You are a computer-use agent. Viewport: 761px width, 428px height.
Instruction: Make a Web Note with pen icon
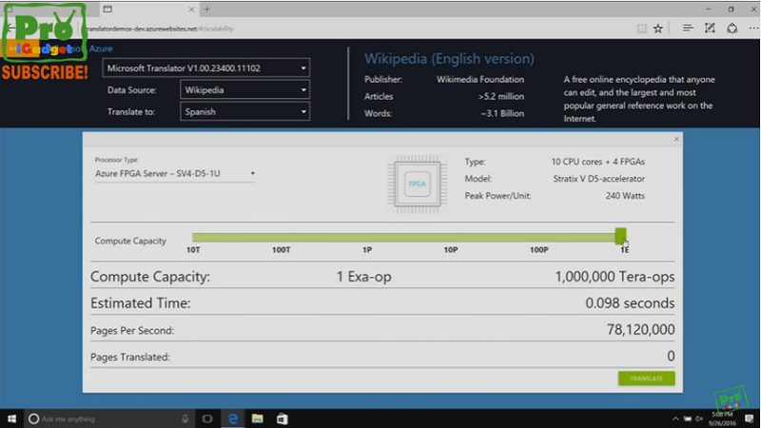[x=710, y=29]
